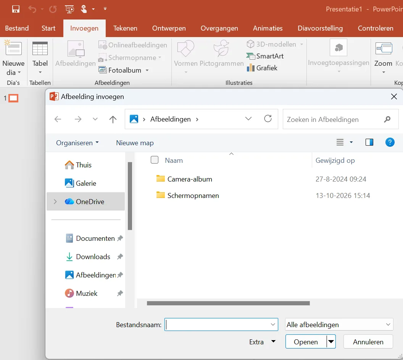403x360 pixels.
Task: Click the Undo arrow in the quick access toolbar
Action: click(32, 9)
